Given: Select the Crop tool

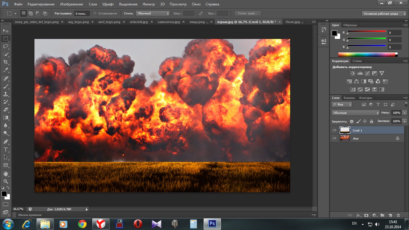Looking at the screenshot, I should coord(6,62).
